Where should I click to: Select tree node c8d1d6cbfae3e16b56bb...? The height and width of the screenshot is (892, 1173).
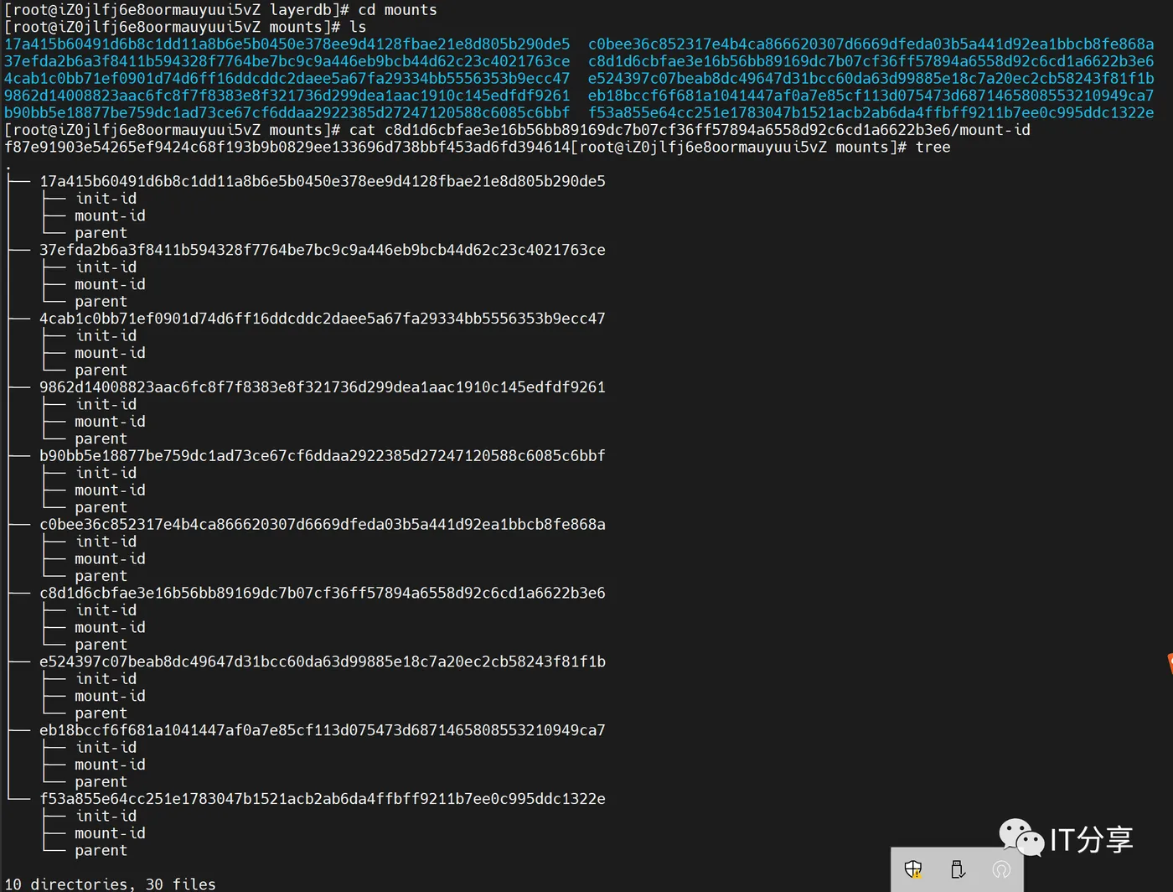tap(323, 594)
